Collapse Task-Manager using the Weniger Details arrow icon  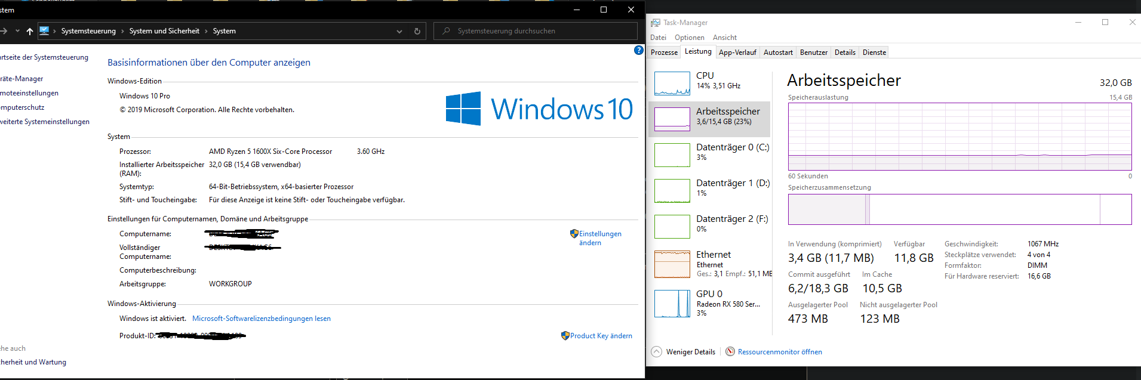tap(656, 351)
